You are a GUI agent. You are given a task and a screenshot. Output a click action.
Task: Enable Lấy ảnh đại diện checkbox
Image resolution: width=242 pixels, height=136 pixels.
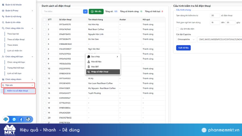tap(177, 29)
